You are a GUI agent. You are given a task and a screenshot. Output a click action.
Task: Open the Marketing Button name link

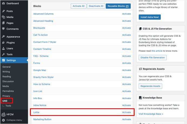click(42, 119)
